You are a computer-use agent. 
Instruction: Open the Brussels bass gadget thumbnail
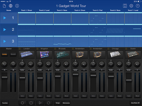tap(62, 55)
